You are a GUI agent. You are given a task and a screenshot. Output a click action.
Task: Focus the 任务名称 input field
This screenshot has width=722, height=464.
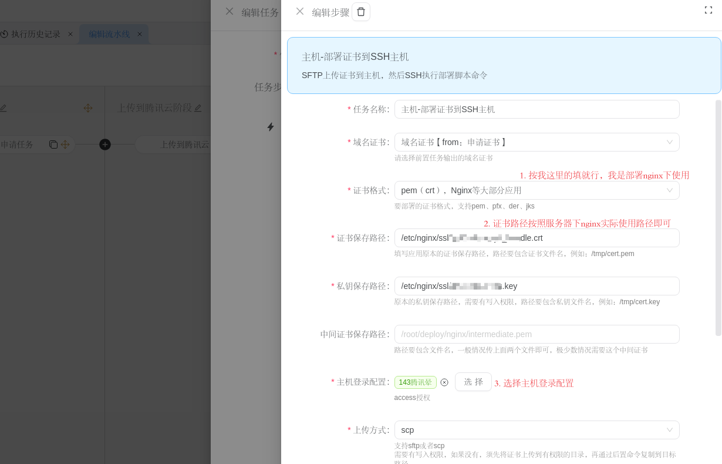[537, 109]
